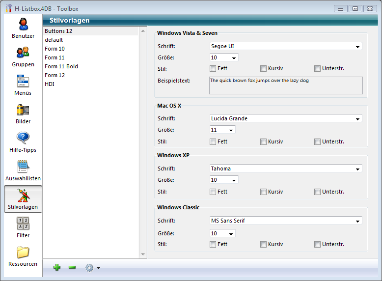382x281 pixels.
Task: Open the Filter sidebar icon
Action: tap(23, 224)
